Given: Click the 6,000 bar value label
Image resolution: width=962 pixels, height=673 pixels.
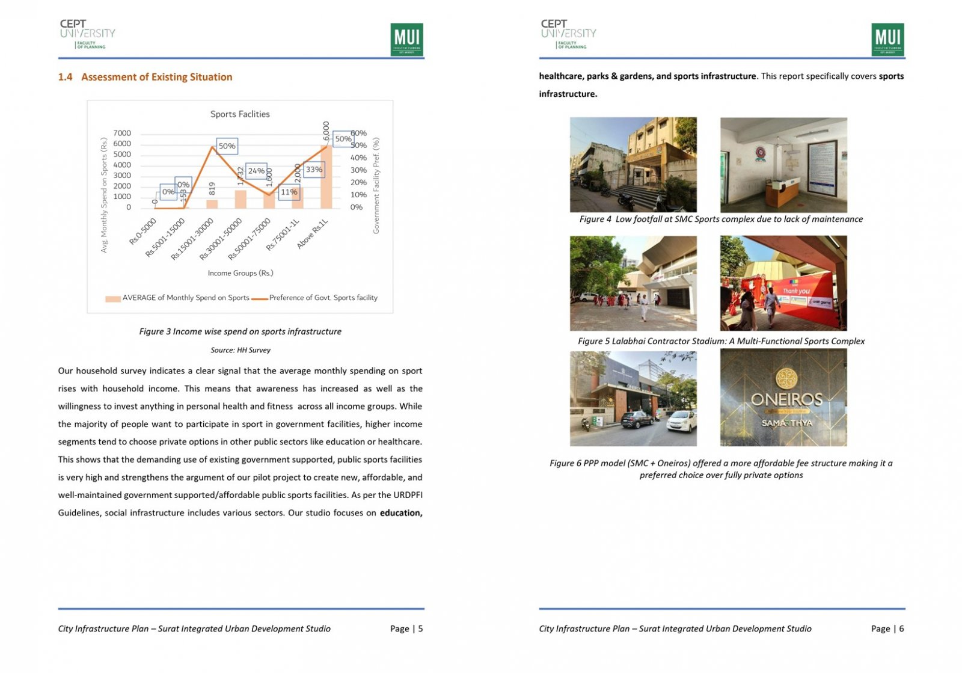Looking at the screenshot, I should pyautogui.click(x=326, y=131).
